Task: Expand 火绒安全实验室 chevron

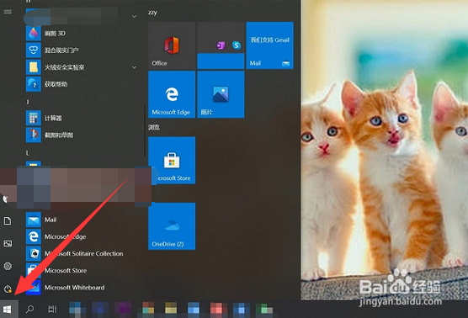Action: click(135, 67)
